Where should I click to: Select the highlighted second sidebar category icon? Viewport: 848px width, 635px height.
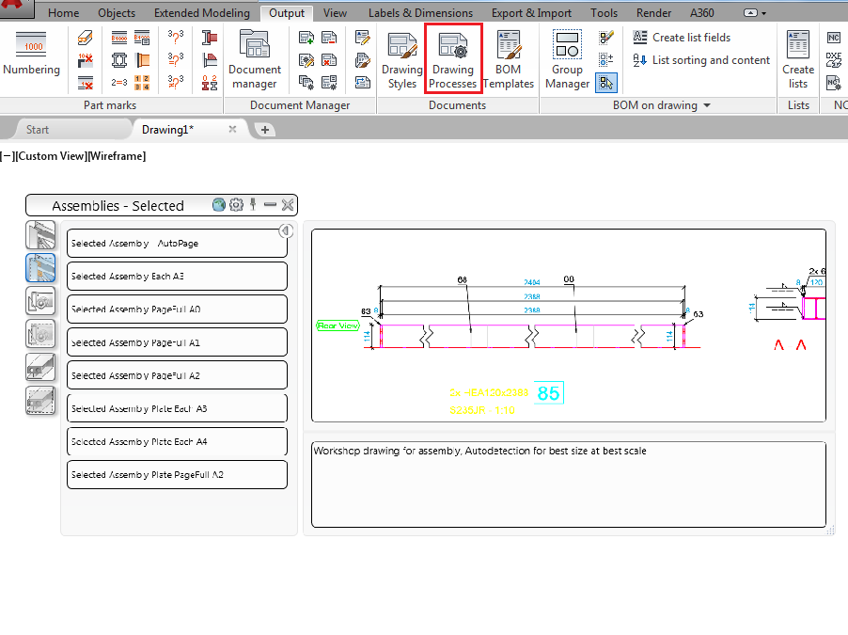(40, 268)
